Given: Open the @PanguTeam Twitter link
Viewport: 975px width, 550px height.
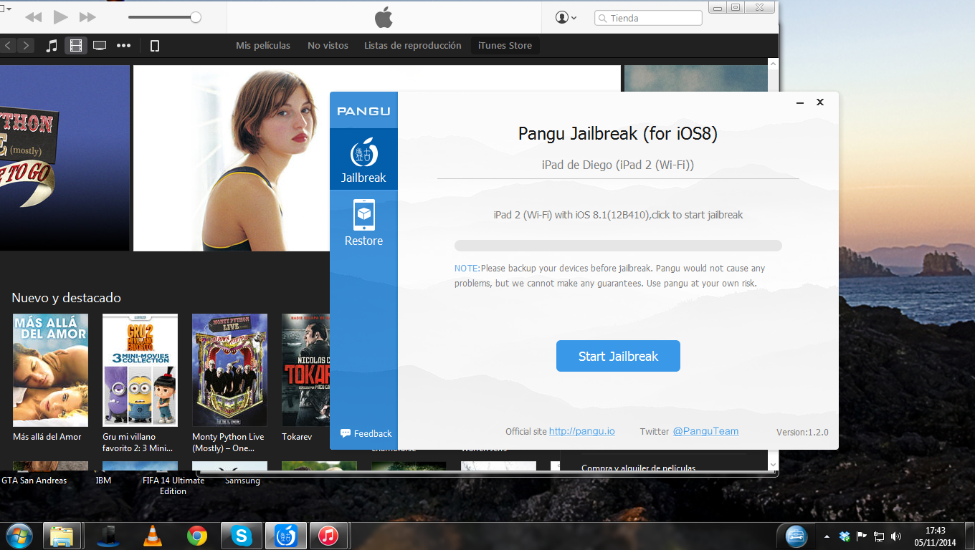Looking at the screenshot, I should [x=705, y=431].
